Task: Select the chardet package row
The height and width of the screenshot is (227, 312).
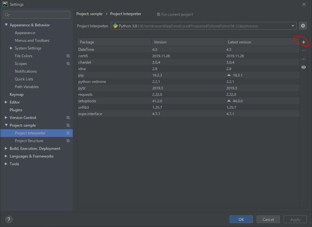Action: 188,62
